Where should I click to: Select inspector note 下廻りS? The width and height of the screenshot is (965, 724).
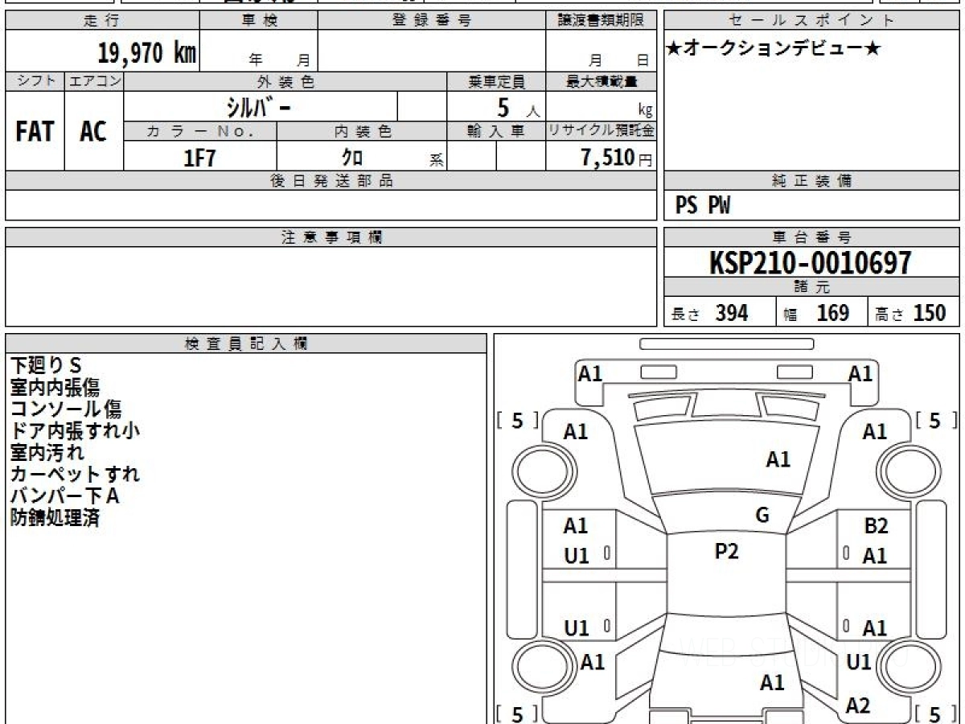(x=47, y=366)
